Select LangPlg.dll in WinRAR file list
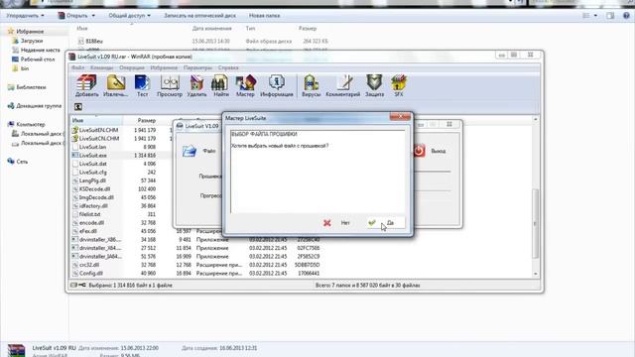 (x=92, y=180)
